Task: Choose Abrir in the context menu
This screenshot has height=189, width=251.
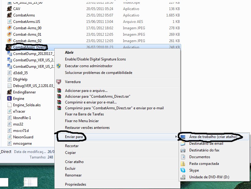Action: coord(69,53)
